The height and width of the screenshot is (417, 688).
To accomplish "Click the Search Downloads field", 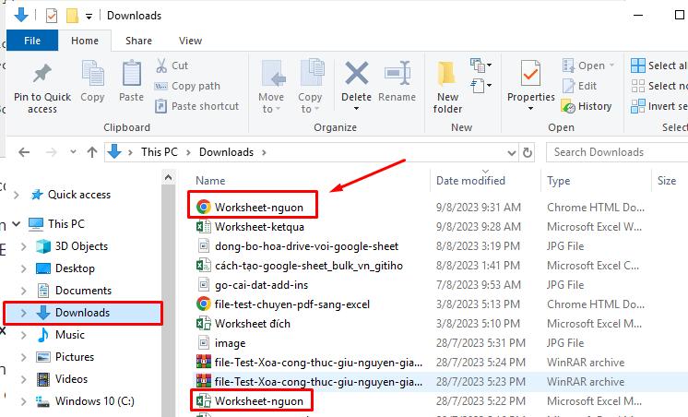I will coord(617,152).
